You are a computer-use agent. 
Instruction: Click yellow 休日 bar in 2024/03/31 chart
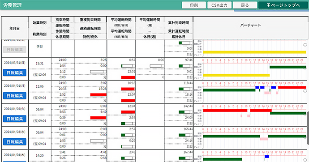(x=236, y=75)
